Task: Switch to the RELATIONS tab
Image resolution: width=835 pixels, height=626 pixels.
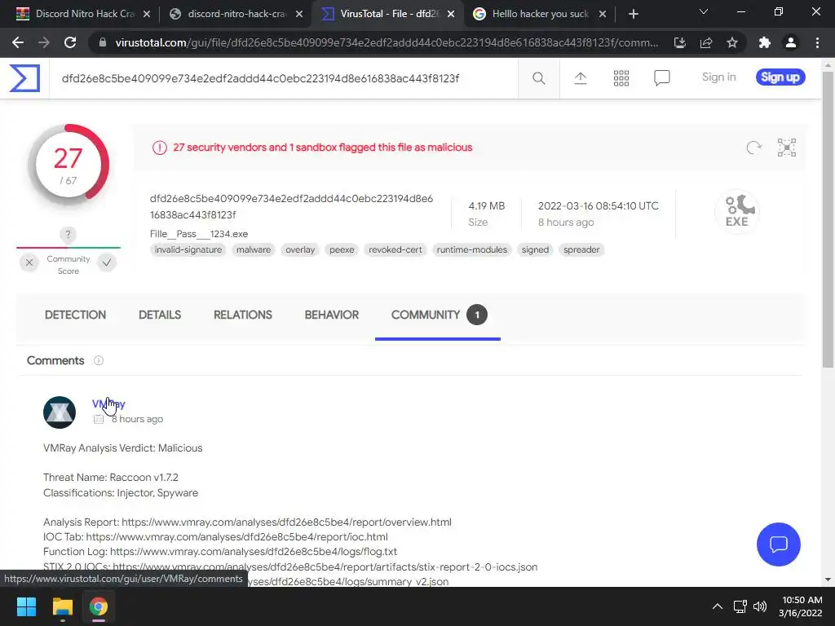Action: pos(243,315)
